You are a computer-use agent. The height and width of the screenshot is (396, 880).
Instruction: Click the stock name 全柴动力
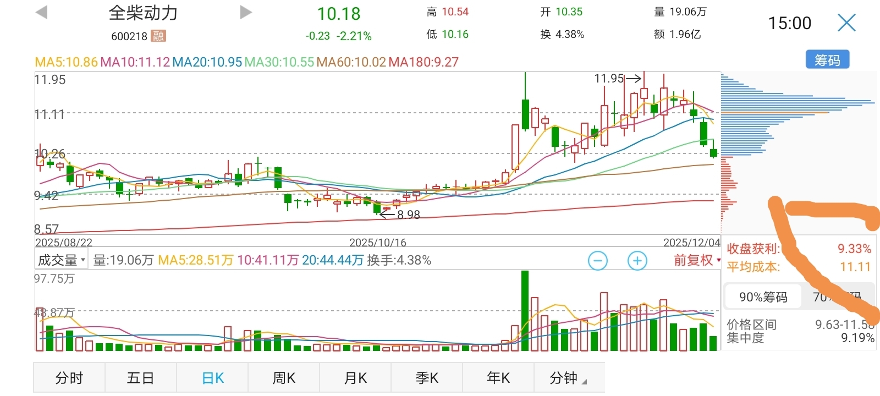pyautogui.click(x=144, y=13)
